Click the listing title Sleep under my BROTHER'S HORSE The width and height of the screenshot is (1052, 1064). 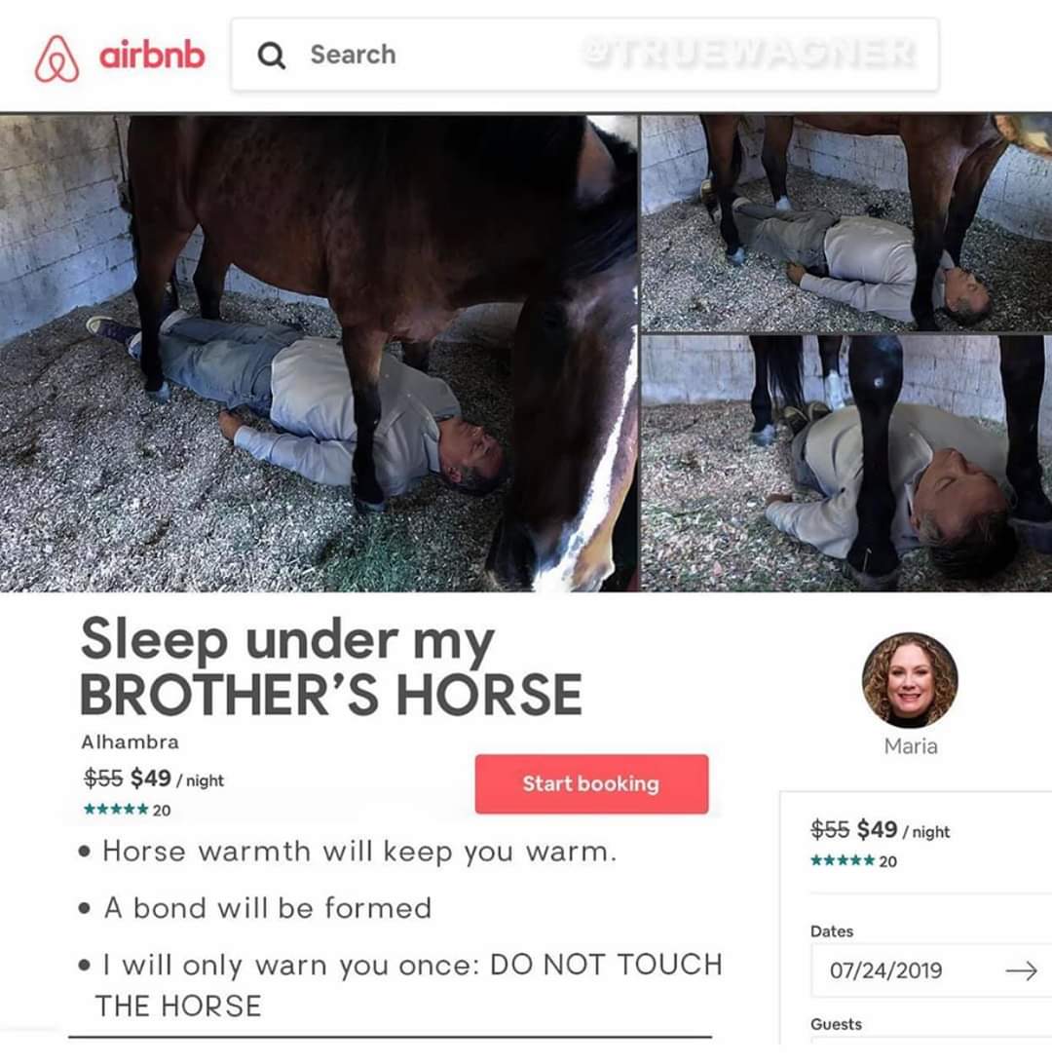tap(331, 666)
